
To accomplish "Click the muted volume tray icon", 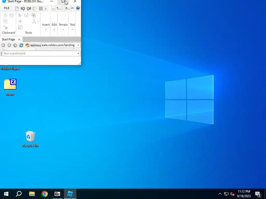I will (232, 194).
